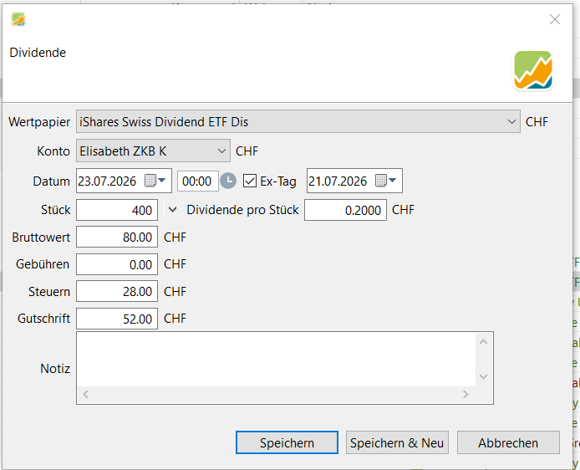Click Notiz scrollbar up arrow
Image resolution: width=580 pixels, height=470 pixels.
pyautogui.click(x=483, y=342)
